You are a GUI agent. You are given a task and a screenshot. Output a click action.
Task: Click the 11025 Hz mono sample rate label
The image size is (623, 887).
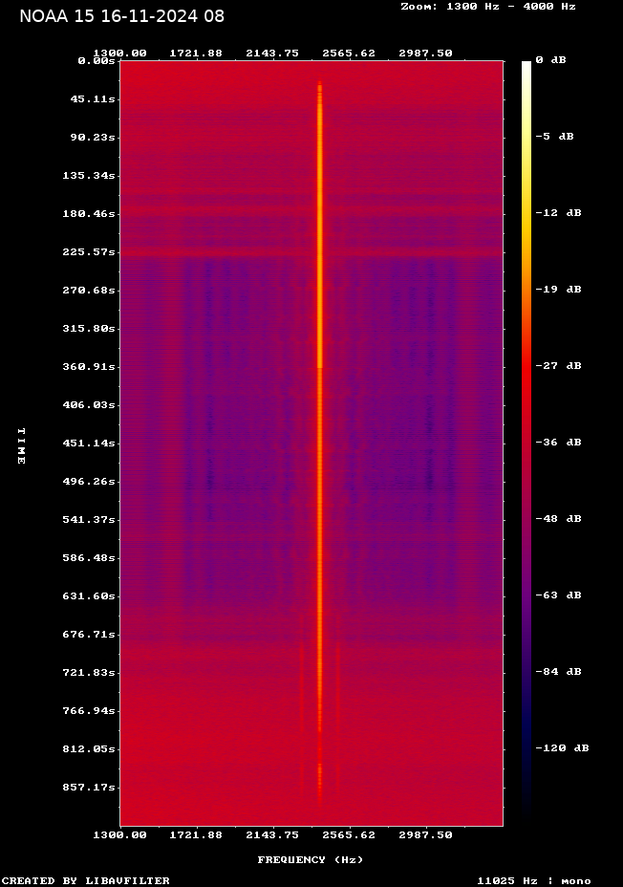pos(533,880)
